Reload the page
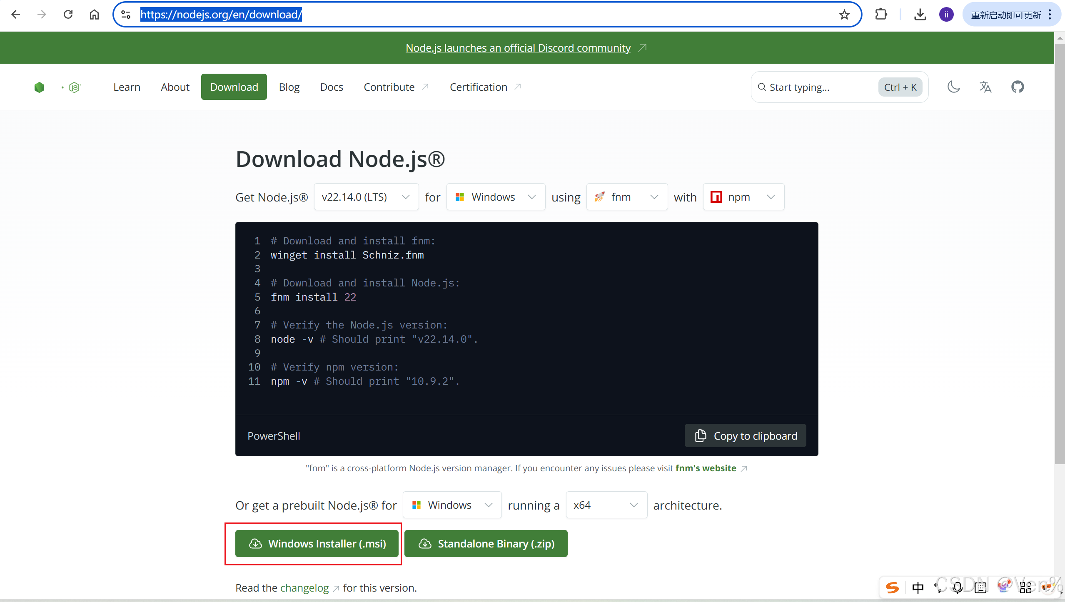This screenshot has height=602, width=1065. point(68,15)
